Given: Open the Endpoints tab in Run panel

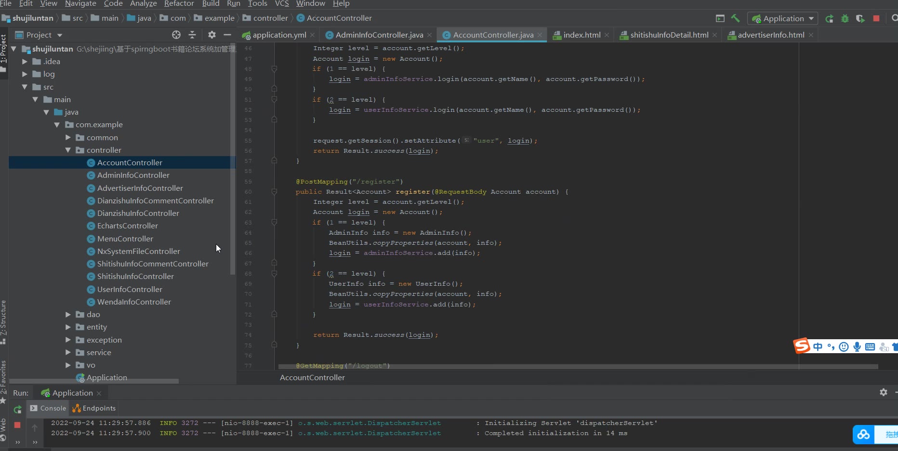Looking at the screenshot, I should (94, 408).
